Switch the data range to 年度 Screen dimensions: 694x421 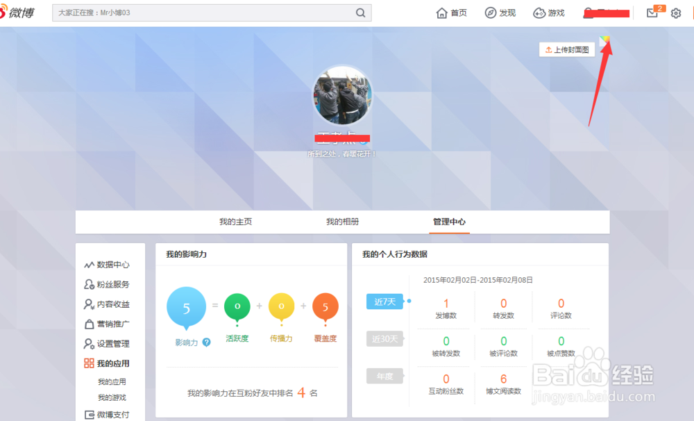pos(384,376)
